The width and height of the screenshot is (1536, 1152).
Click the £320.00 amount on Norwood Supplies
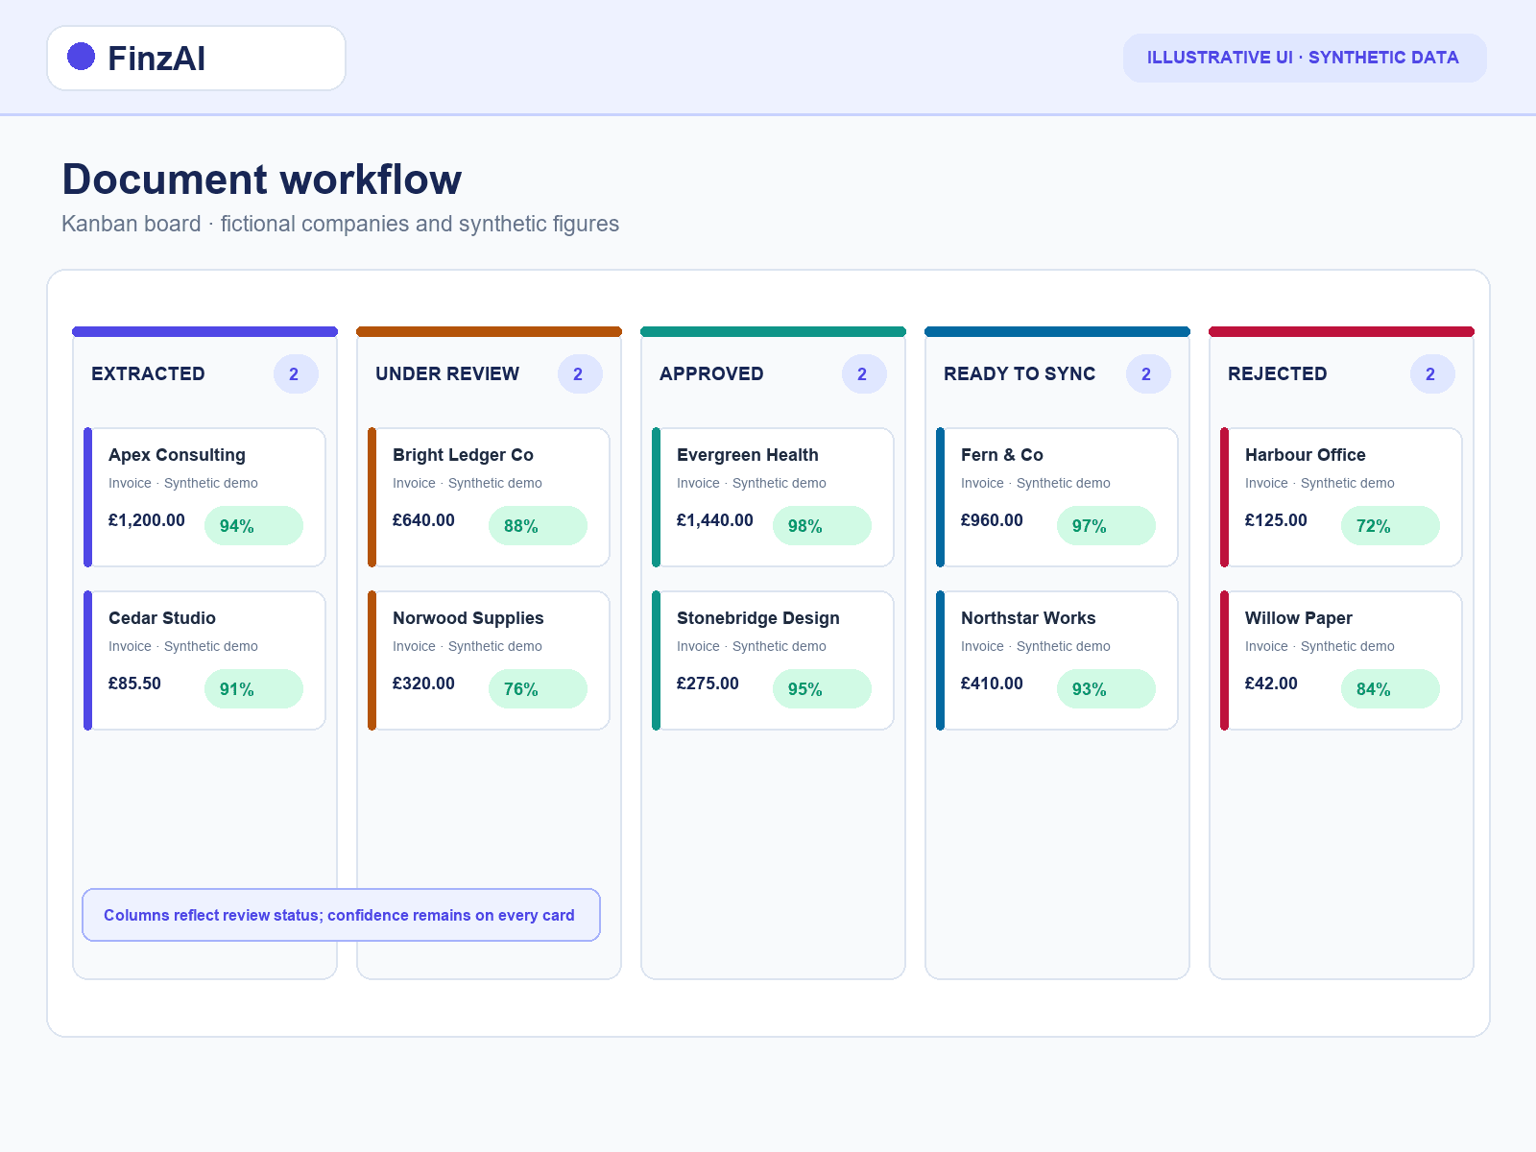tap(423, 684)
